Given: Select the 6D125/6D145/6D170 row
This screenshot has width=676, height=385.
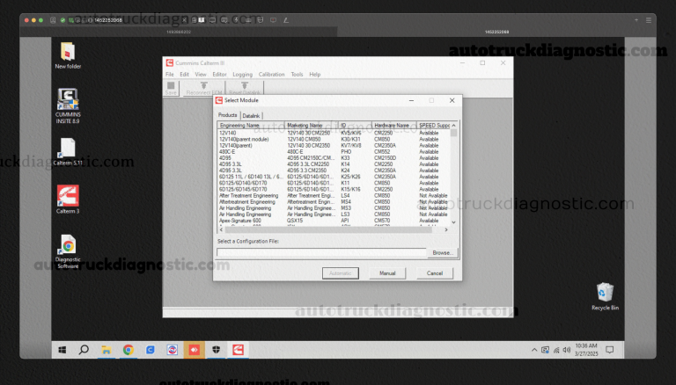Looking at the screenshot, I should (334, 189).
